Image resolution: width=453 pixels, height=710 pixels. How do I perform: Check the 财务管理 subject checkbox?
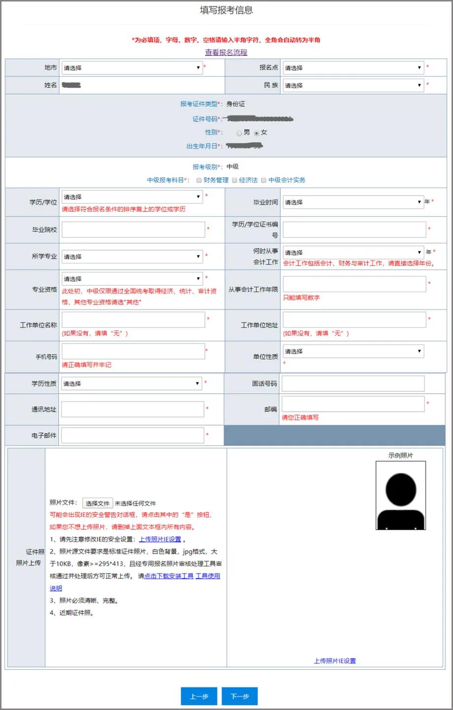[x=199, y=180]
